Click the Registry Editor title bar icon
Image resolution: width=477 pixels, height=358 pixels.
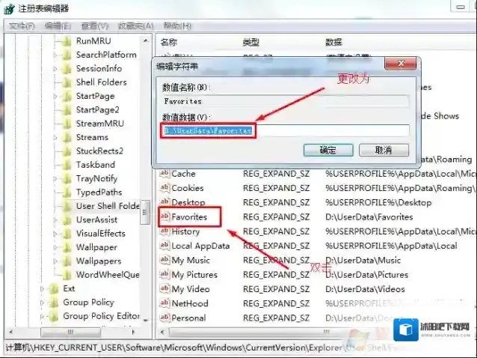pos(9,8)
